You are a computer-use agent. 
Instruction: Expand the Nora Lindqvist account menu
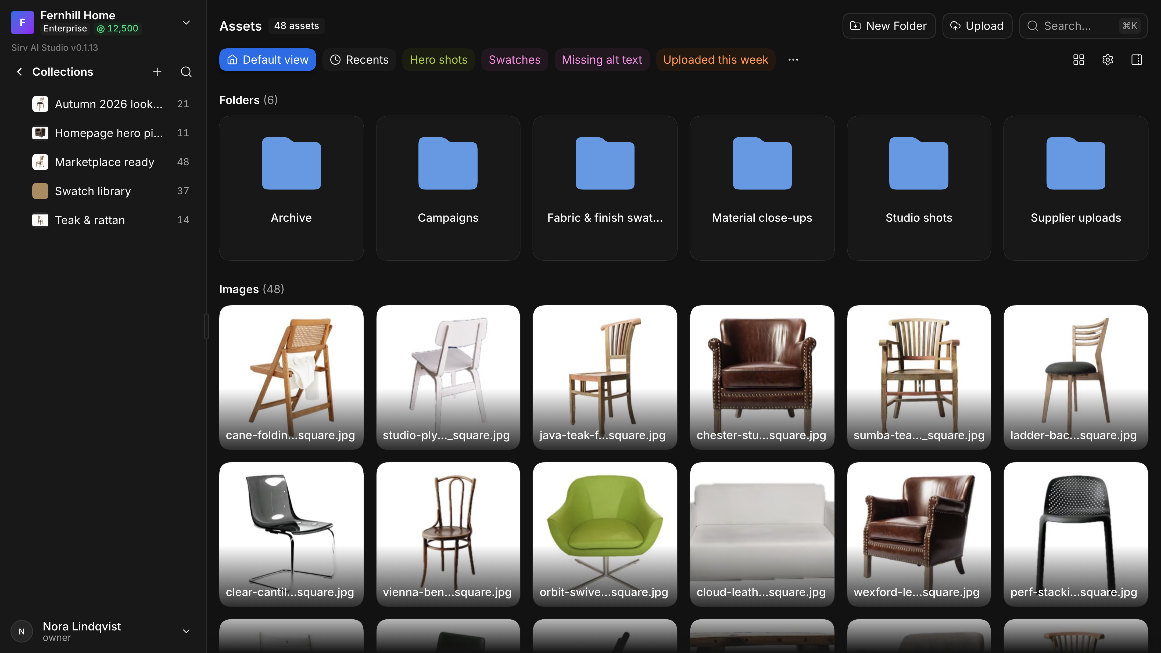[x=186, y=631]
